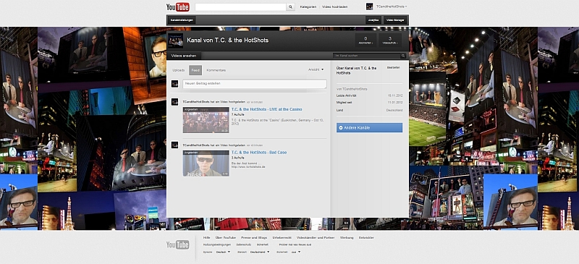Click Bearbeiten in the about panel
Image resolution: width=579 pixels, height=264 pixels.
click(393, 67)
